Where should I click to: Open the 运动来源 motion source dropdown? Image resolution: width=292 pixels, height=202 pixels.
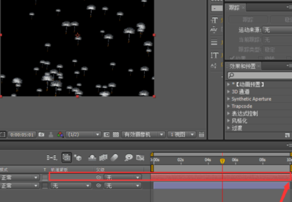[x=277, y=30]
